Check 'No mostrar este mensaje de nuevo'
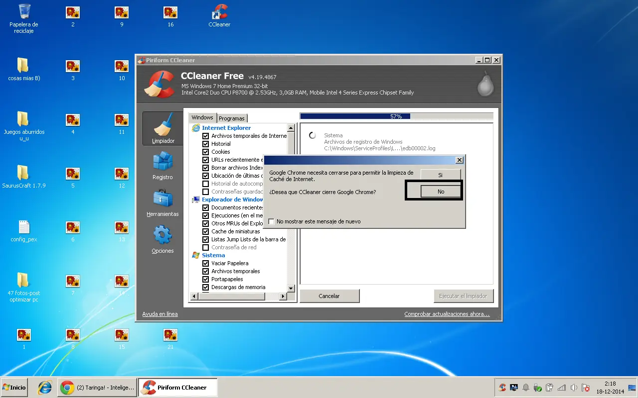The height and width of the screenshot is (398, 638). coord(272,221)
